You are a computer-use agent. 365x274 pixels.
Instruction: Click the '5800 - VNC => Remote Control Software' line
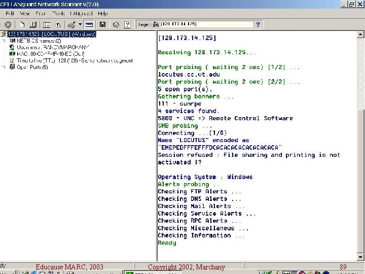pos(225,118)
